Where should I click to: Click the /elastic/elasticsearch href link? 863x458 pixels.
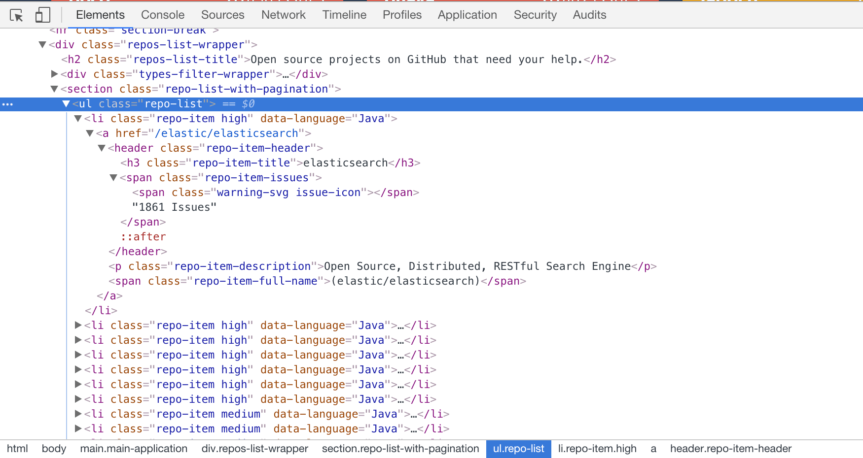point(227,133)
